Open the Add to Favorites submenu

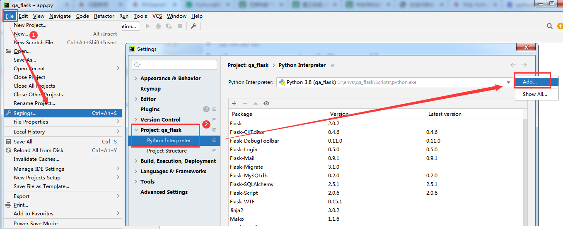63,213
